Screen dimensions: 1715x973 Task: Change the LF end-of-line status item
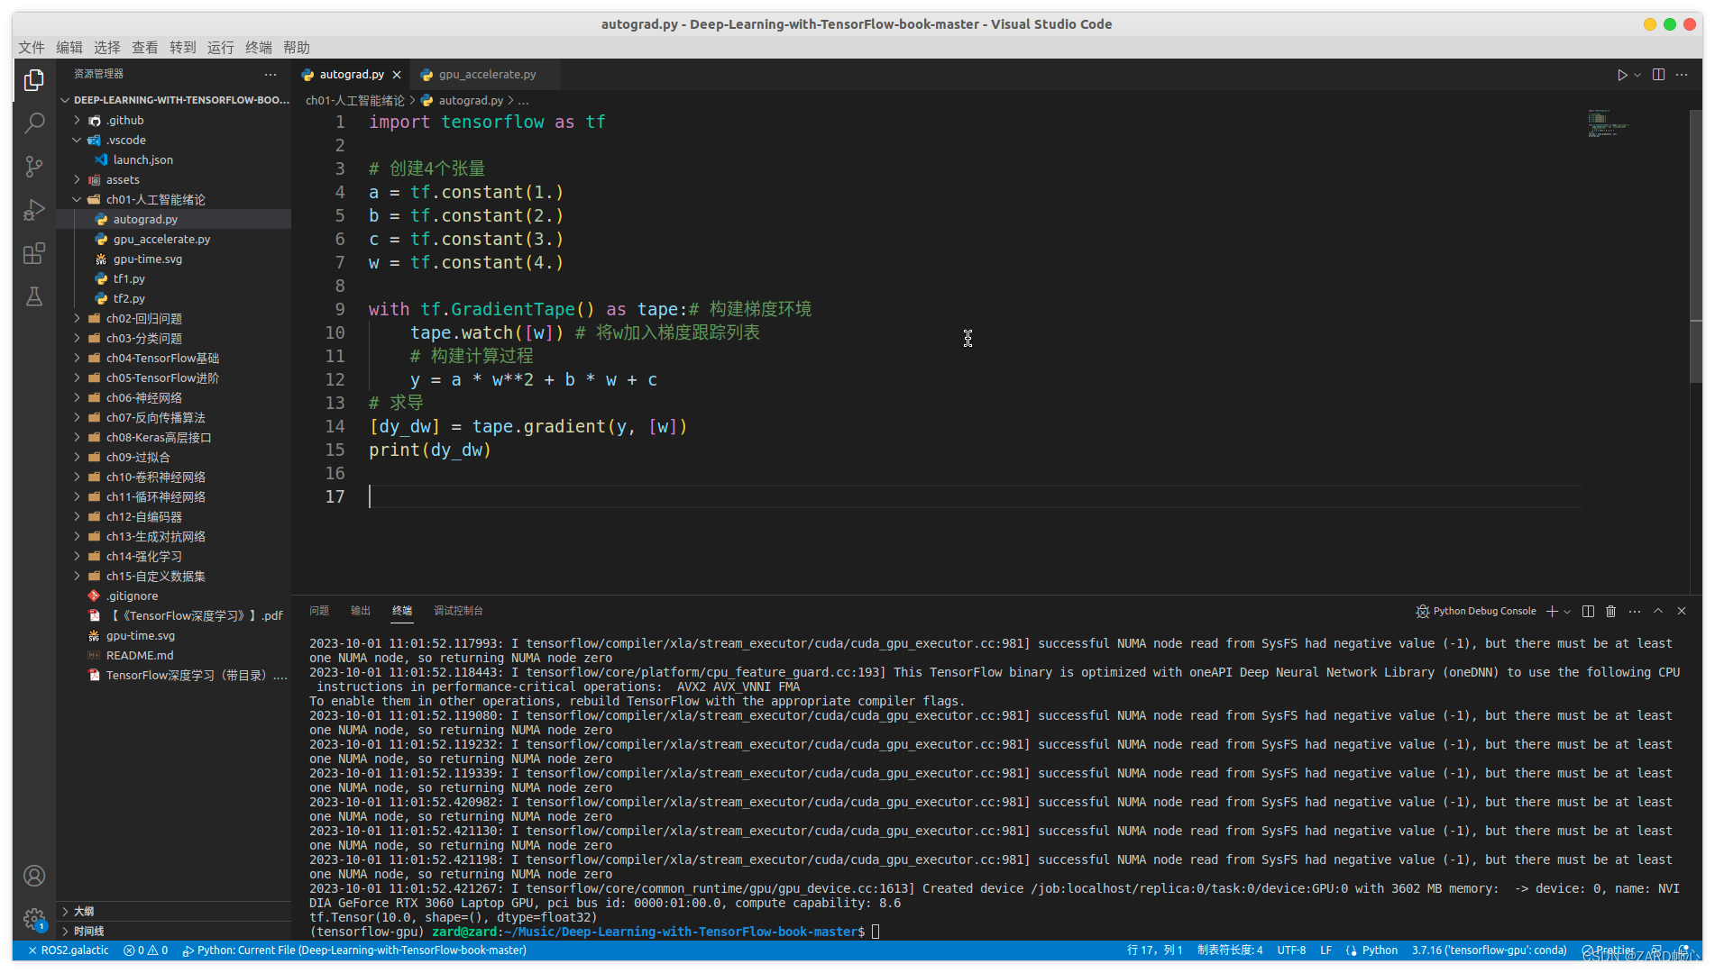tap(1325, 950)
